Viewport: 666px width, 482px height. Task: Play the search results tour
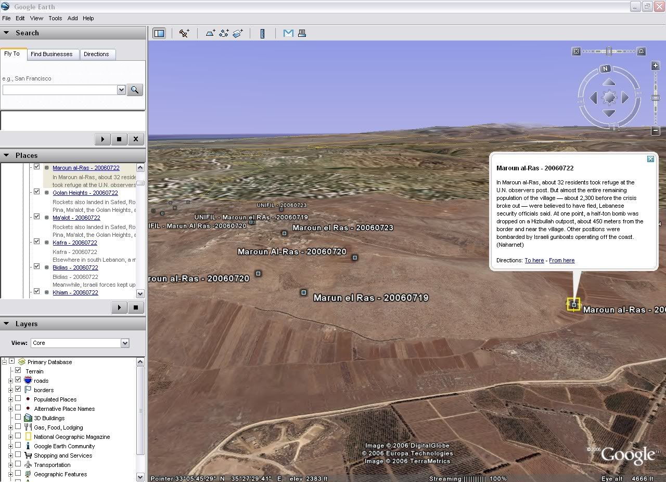103,139
